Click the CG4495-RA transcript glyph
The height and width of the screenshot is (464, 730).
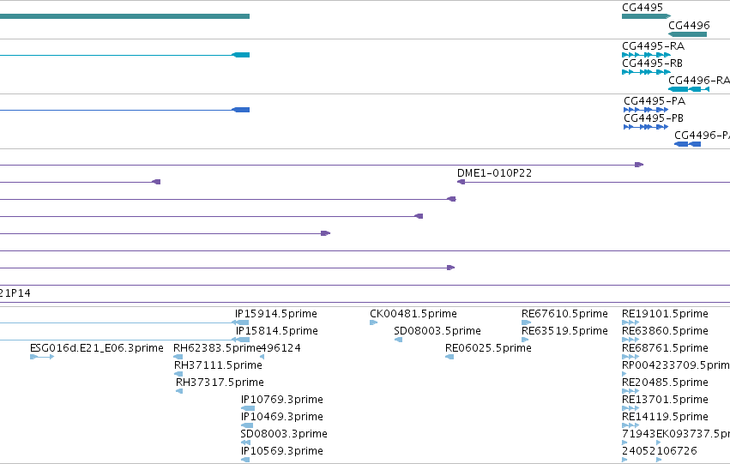pos(646,55)
